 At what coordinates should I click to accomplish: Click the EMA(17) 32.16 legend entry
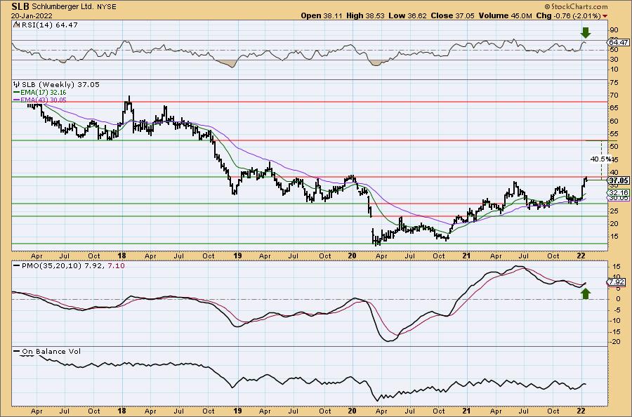click(40, 92)
